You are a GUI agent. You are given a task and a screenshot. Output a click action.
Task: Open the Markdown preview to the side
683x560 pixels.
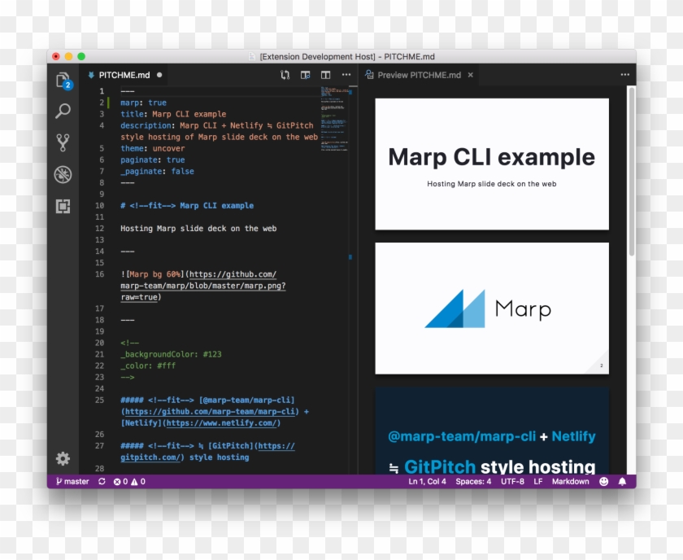304,74
